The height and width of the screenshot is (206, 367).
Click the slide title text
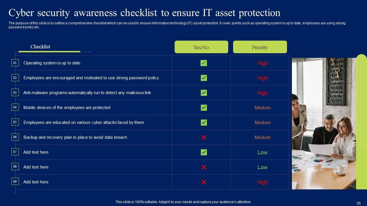pos(145,13)
